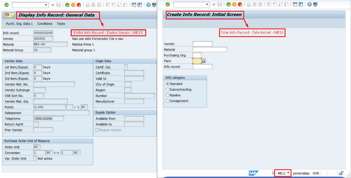
Task: Click the Material field showing MP1-00
Action: click(50, 44)
